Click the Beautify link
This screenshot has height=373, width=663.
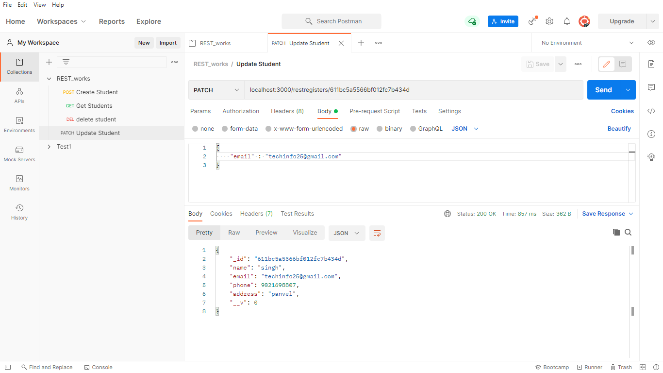pyautogui.click(x=619, y=129)
